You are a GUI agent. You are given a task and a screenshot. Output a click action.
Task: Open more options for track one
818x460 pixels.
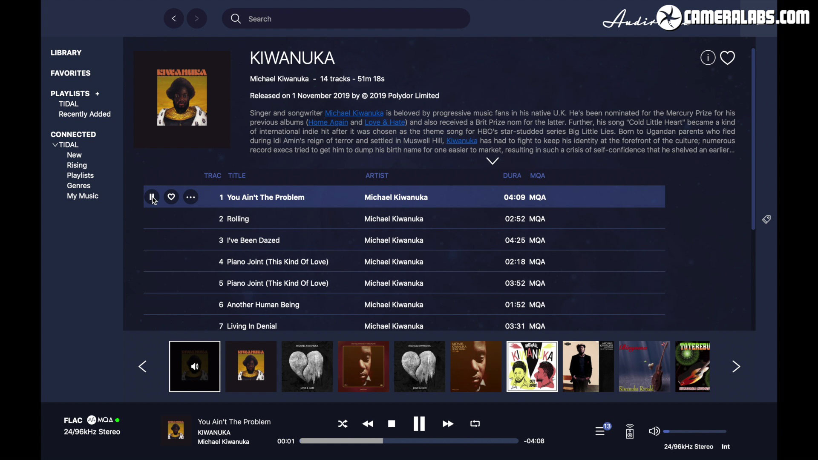[190, 197]
